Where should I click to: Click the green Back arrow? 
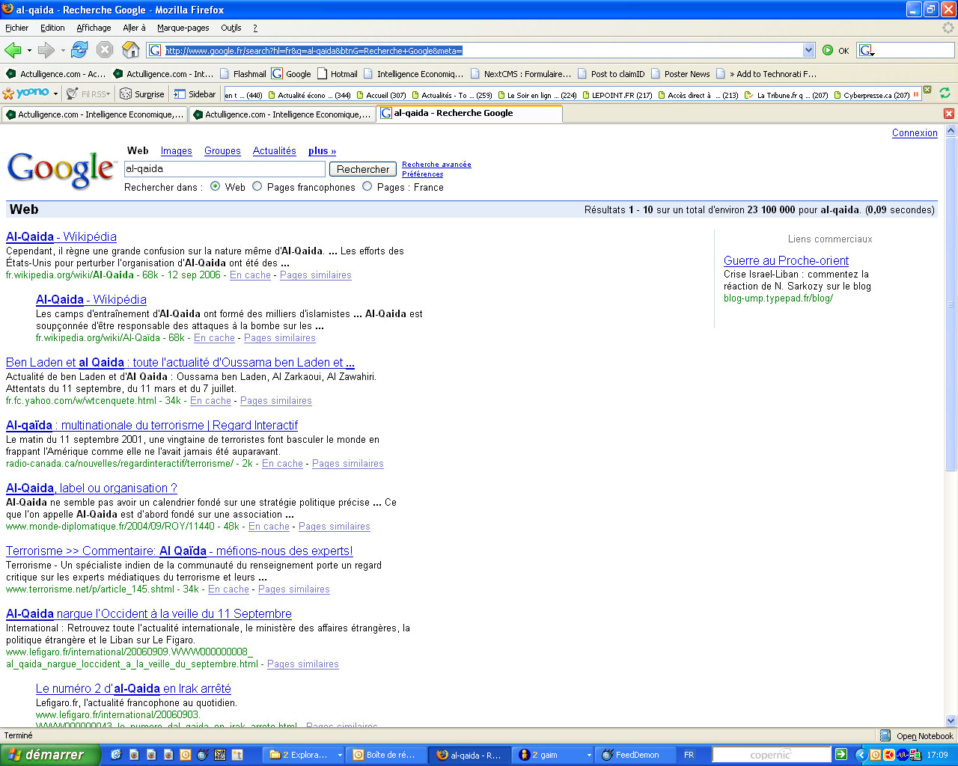pos(13,50)
